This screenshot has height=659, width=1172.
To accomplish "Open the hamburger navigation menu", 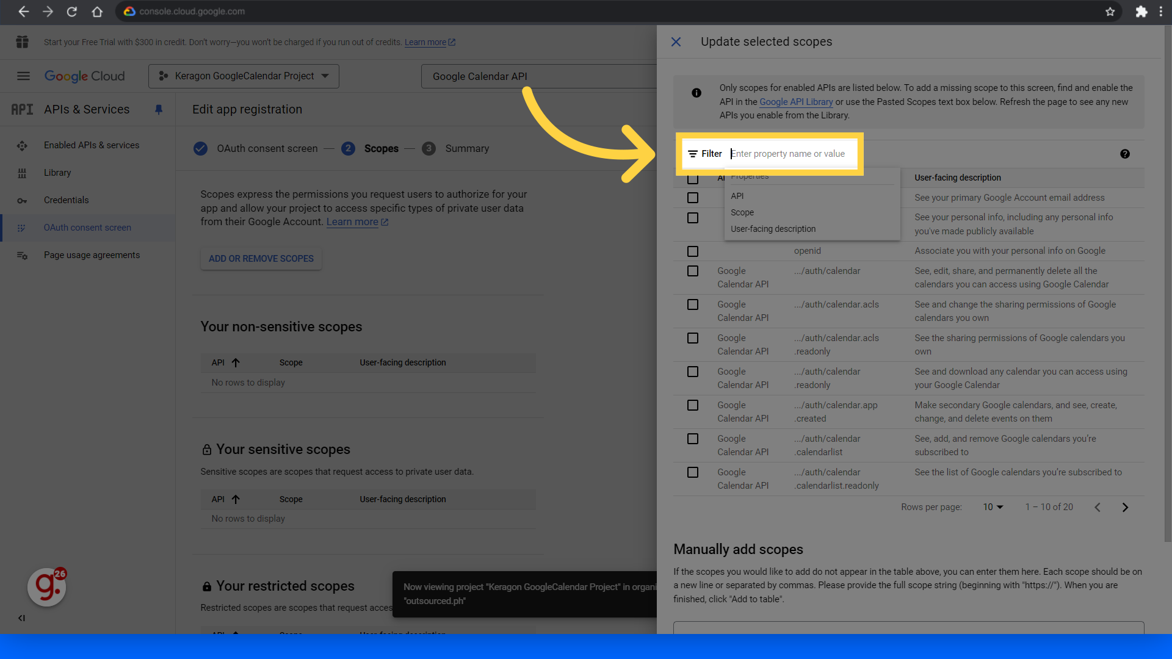I will click(x=23, y=76).
